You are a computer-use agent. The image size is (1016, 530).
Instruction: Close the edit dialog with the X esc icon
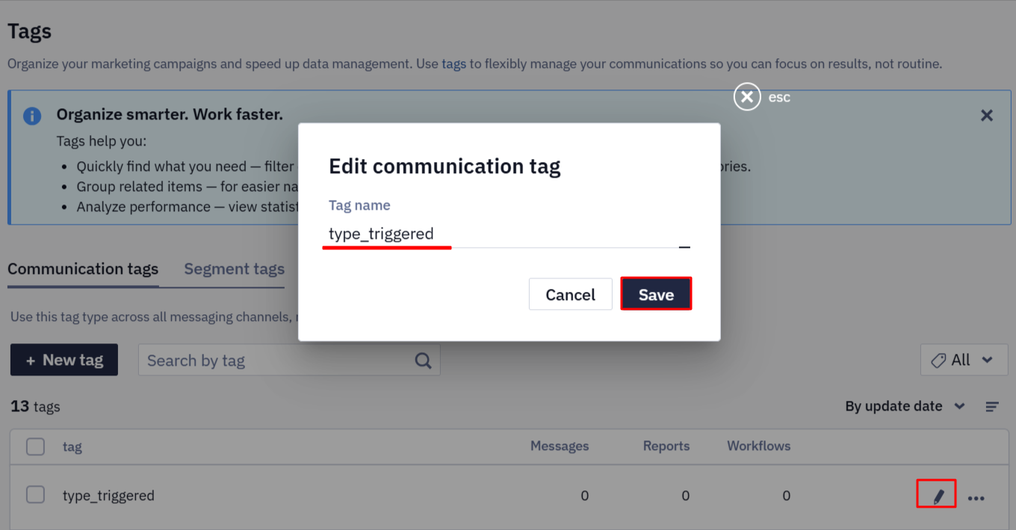(747, 97)
